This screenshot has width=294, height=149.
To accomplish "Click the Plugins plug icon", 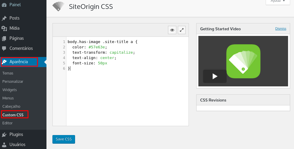I will click(x=4, y=135).
